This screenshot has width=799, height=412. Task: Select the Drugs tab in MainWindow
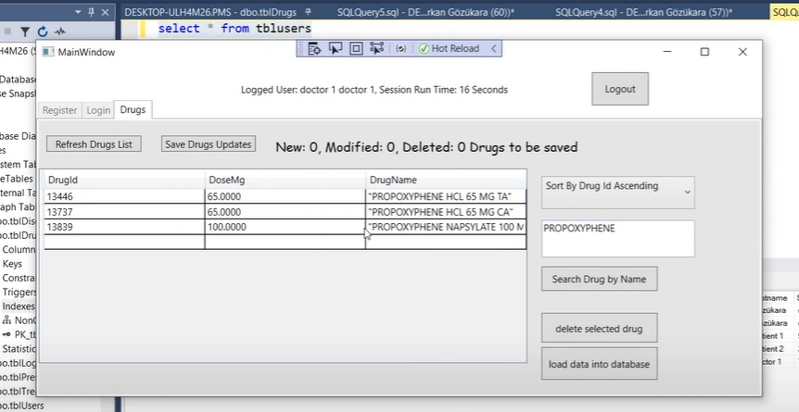click(133, 109)
